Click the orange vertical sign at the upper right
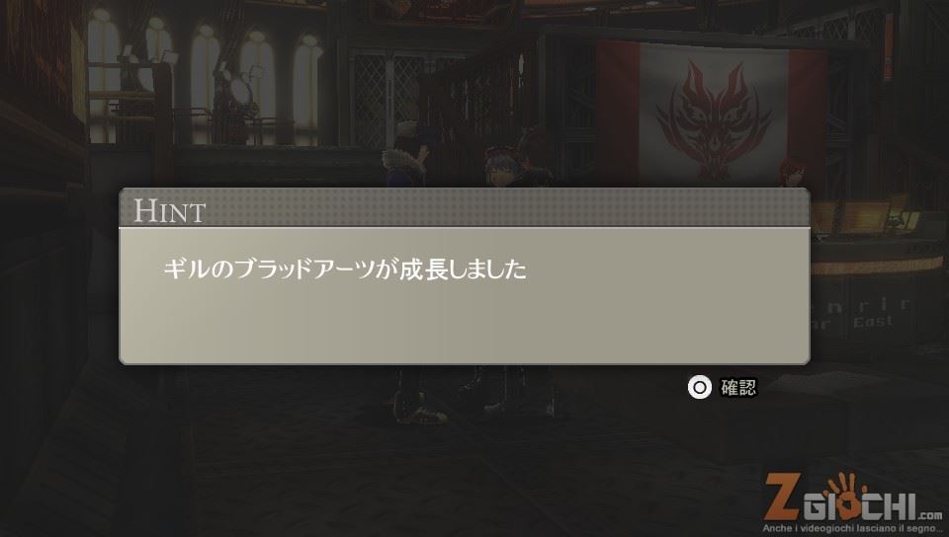Viewport: 949px width, 537px height. click(889, 47)
